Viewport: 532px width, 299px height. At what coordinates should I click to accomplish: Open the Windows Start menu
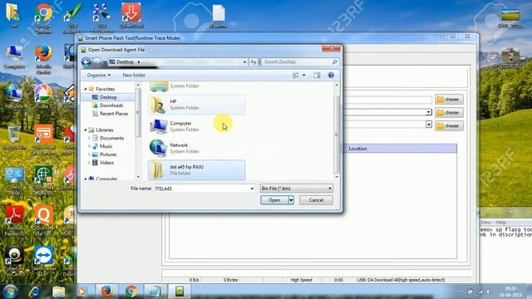10,292
